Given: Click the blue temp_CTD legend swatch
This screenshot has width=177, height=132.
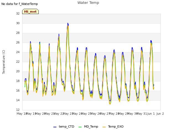Looking at the screenshot, I should [55, 127].
